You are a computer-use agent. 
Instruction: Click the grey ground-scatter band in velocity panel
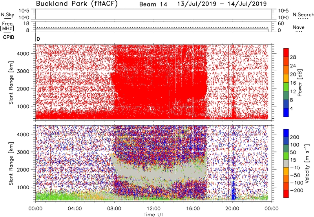(x=158, y=172)
